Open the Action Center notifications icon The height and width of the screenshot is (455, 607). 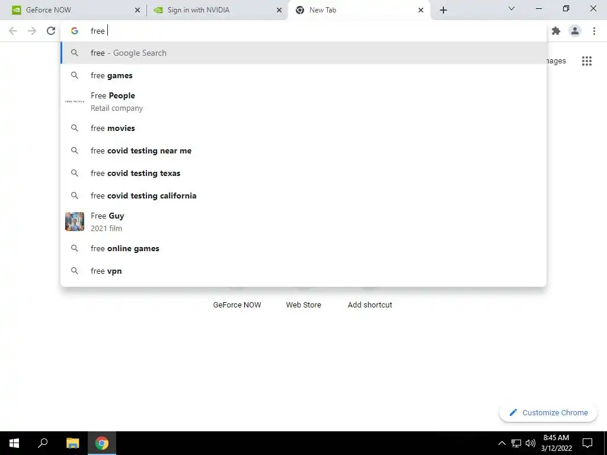click(587, 443)
